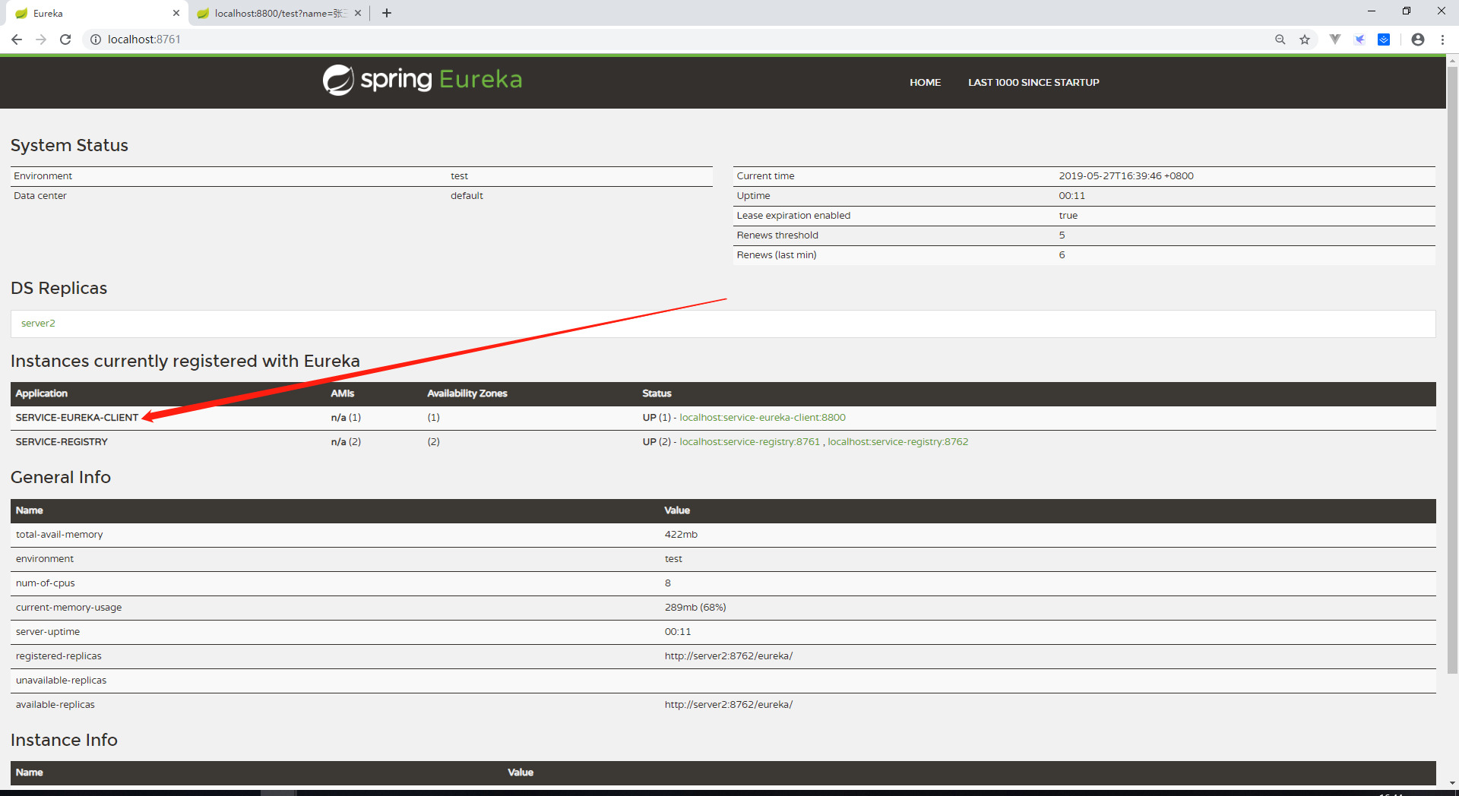Select the Data center label
The width and height of the screenshot is (1459, 796).
pyautogui.click(x=40, y=196)
